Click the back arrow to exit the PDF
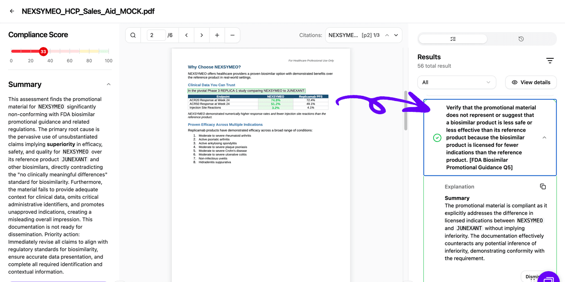The image size is (565, 282). click(x=11, y=11)
